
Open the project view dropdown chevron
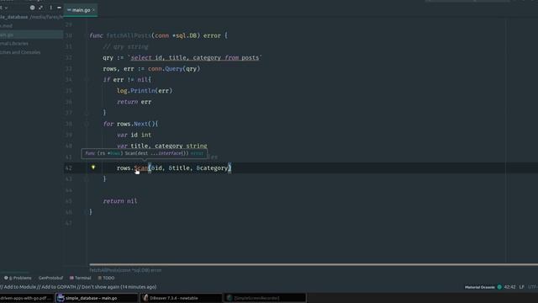tap(6, 8)
